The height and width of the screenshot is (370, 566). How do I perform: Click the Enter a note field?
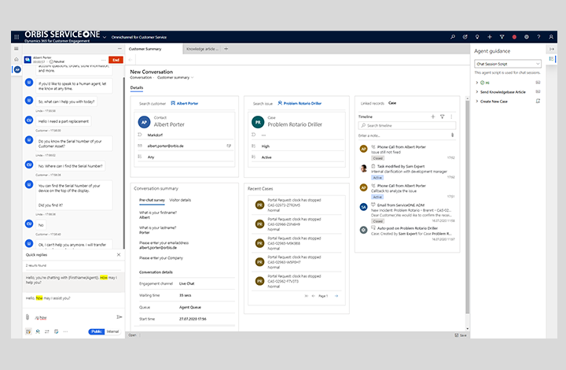(x=403, y=135)
